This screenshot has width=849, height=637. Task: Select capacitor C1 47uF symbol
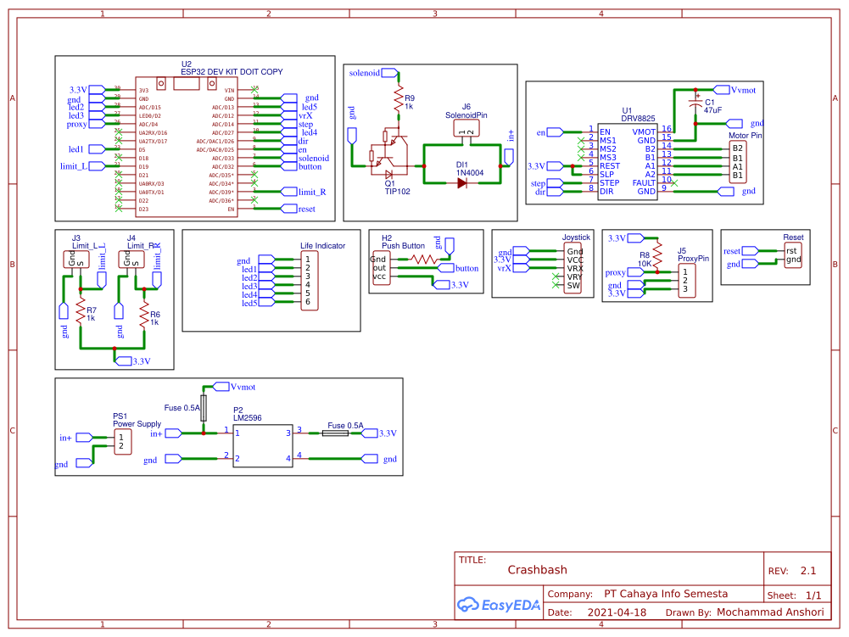(x=696, y=103)
